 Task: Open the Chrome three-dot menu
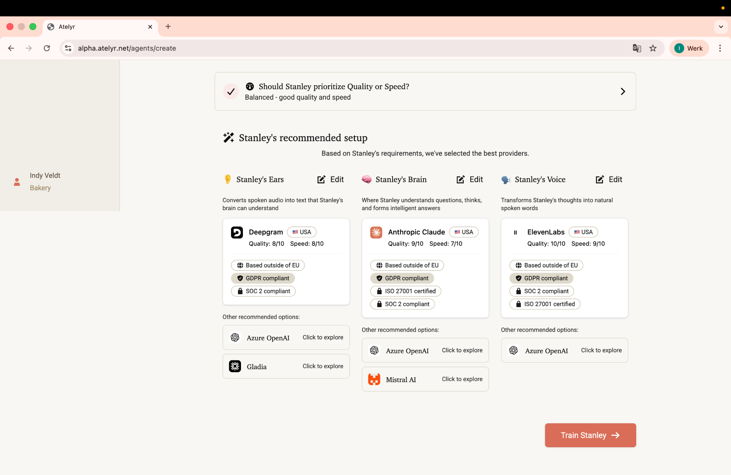pyautogui.click(x=720, y=48)
